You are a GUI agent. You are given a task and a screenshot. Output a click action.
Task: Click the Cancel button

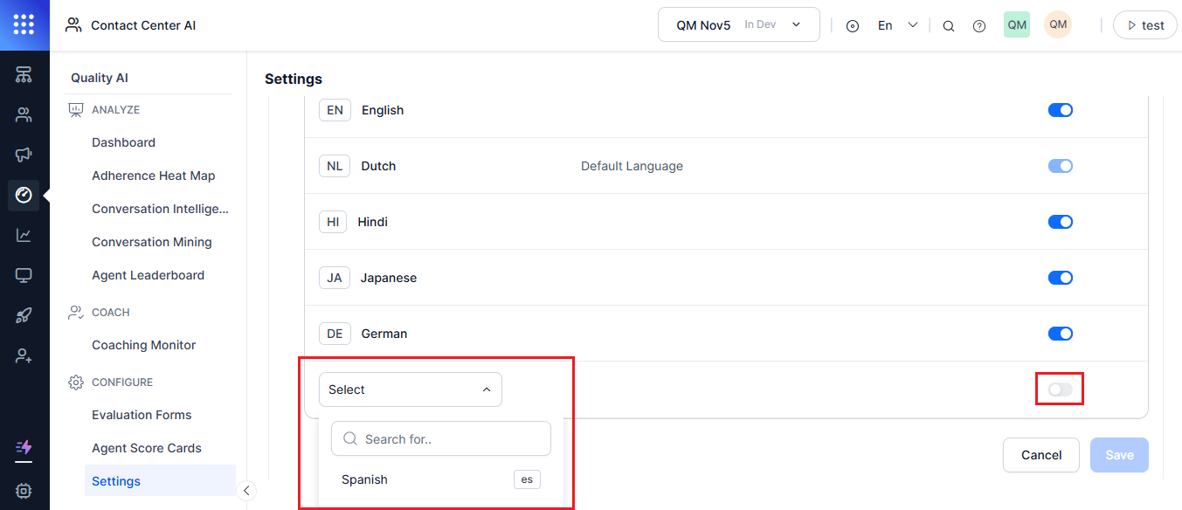(x=1040, y=455)
